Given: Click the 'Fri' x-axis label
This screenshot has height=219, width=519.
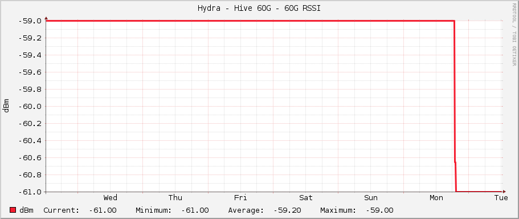Looking at the screenshot, I should pos(240,198).
